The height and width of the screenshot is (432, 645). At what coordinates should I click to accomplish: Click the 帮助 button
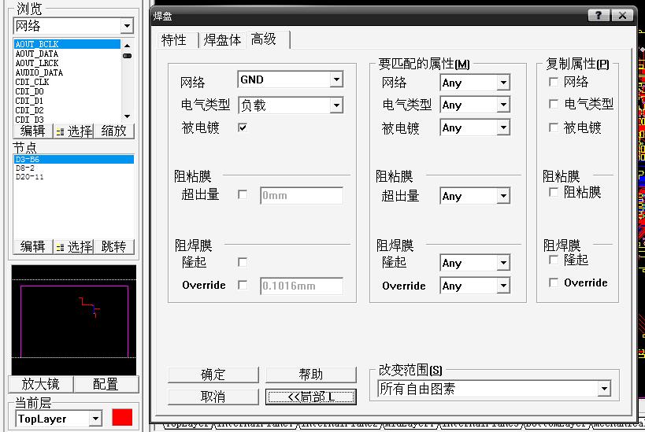pos(310,375)
